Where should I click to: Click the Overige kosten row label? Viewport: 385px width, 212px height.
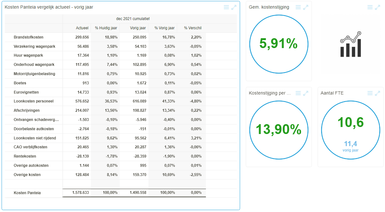27,175
